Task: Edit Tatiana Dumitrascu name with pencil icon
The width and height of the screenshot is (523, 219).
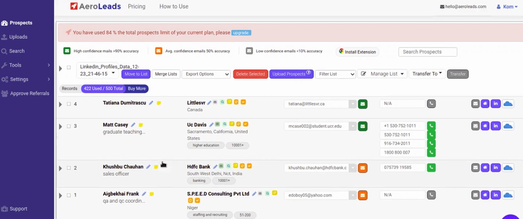Action: 151,103
